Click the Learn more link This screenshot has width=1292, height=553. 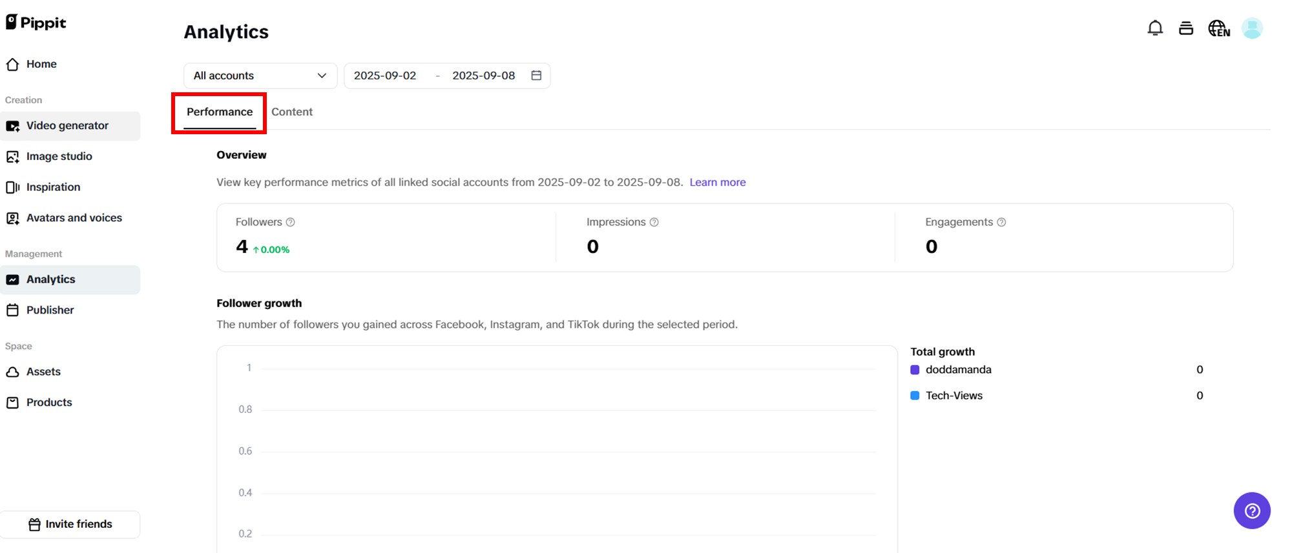click(717, 182)
